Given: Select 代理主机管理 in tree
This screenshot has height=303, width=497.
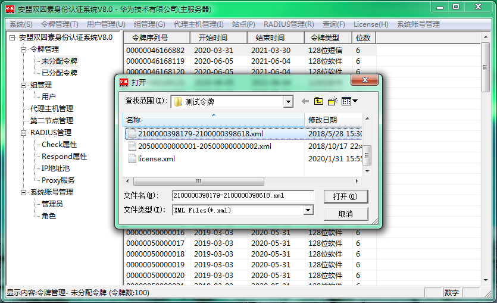Looking at the screenshot, I should [x=52, y=109].
